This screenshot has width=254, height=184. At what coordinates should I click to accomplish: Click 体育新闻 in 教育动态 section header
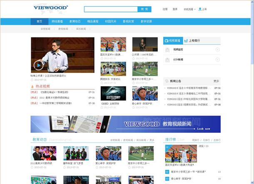point(115,140)
